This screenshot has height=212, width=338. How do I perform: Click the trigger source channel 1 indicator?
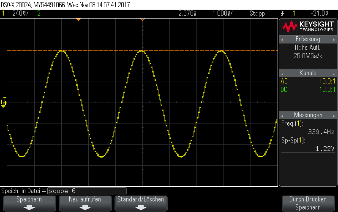point(294,13)
